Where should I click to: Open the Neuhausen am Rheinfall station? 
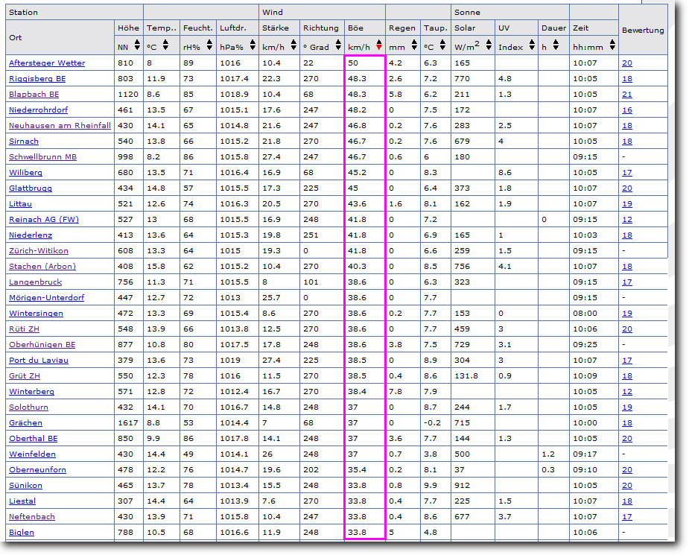click(60, 126)
